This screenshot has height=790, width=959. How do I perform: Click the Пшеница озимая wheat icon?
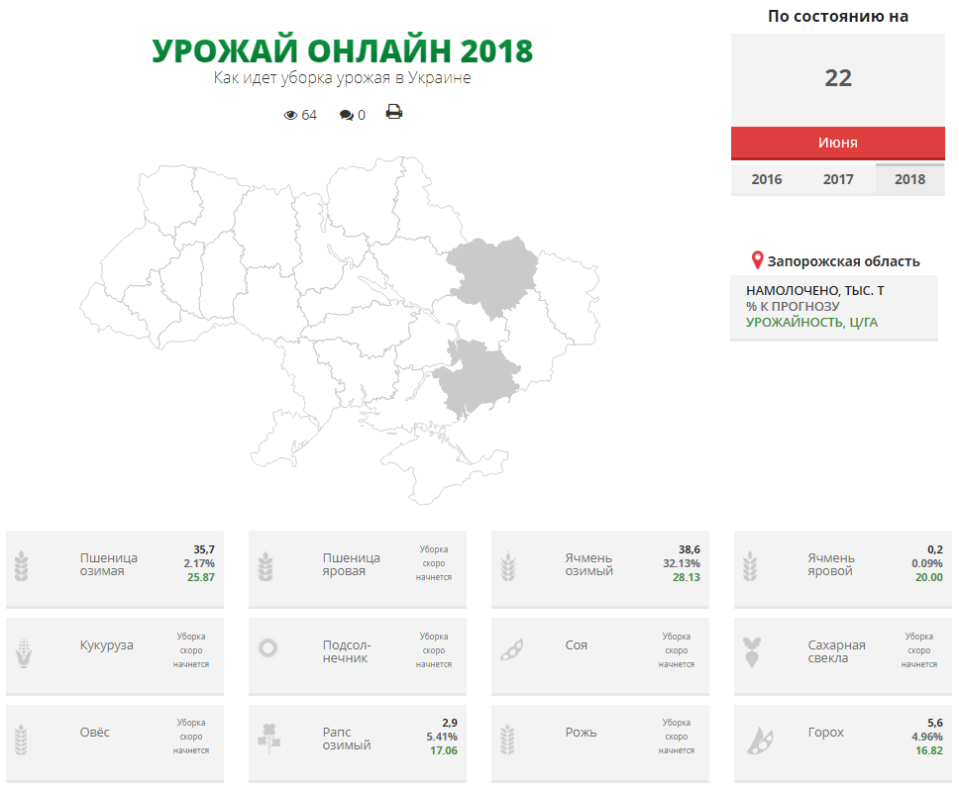pos(22,565)
